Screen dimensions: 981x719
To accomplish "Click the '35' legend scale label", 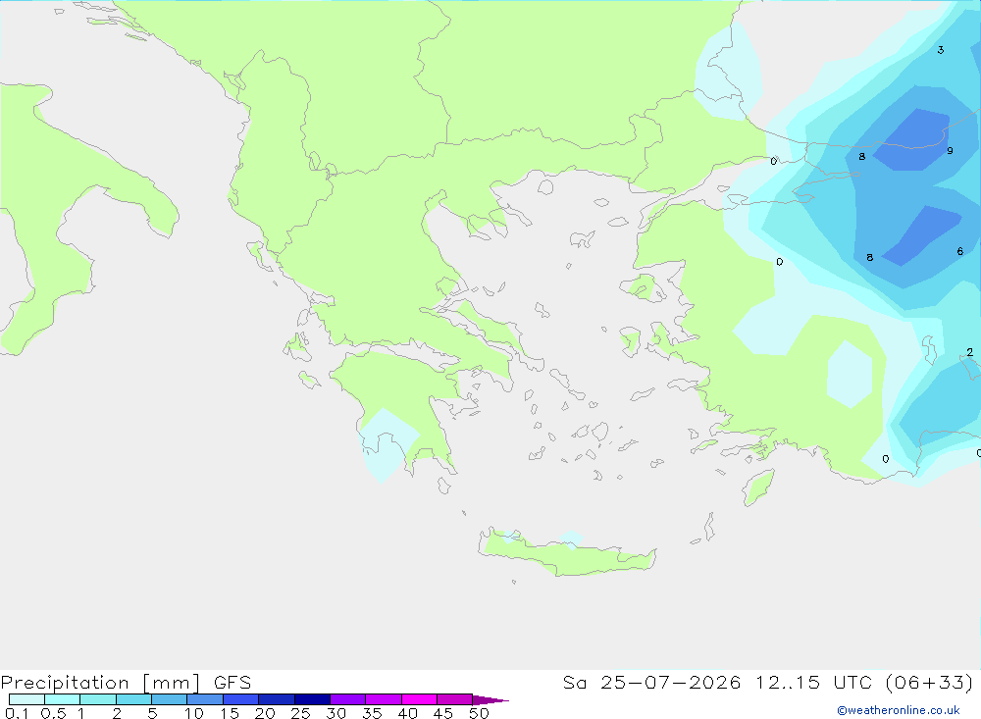I will (x=372, y=713).
